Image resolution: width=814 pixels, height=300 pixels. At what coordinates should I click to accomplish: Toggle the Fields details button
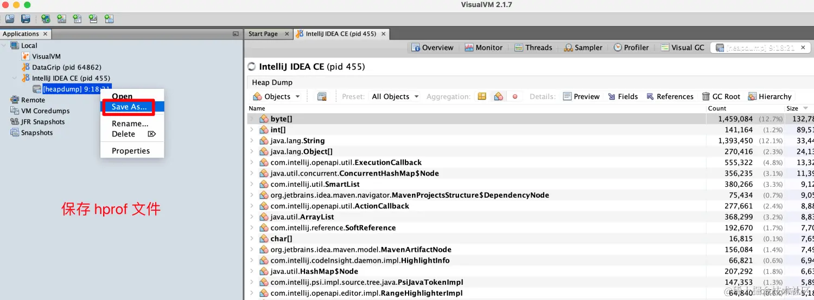coord(623,96)
